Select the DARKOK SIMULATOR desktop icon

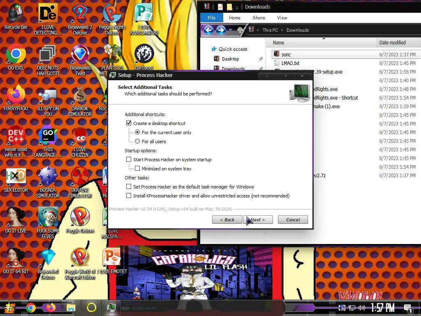(x=80, y=102)
